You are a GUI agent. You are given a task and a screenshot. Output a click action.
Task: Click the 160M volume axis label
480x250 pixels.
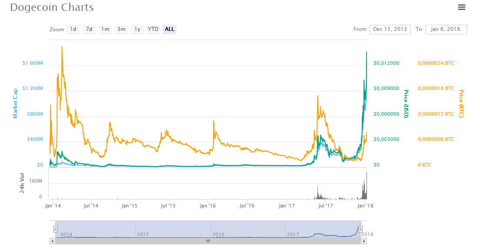36,181
